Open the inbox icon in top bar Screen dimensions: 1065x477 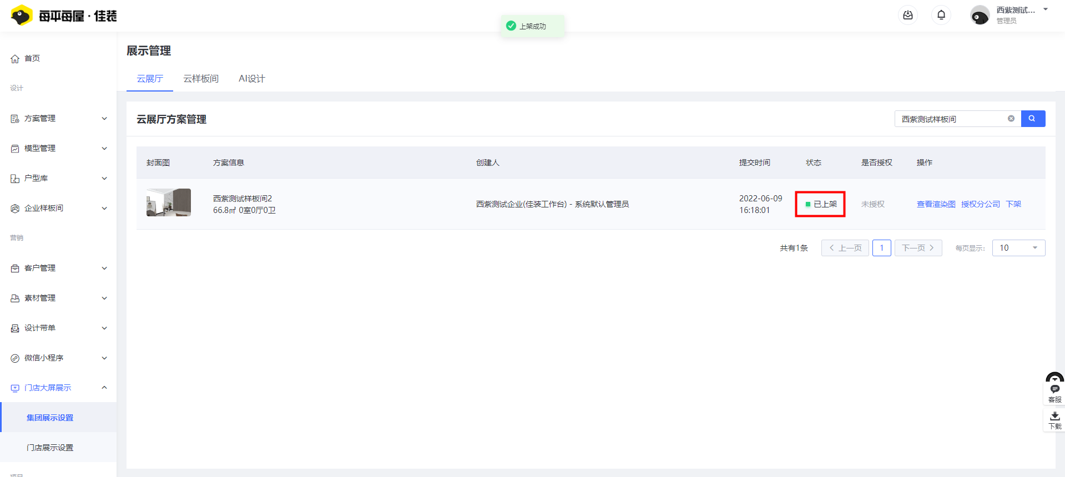tap(908, 15)
